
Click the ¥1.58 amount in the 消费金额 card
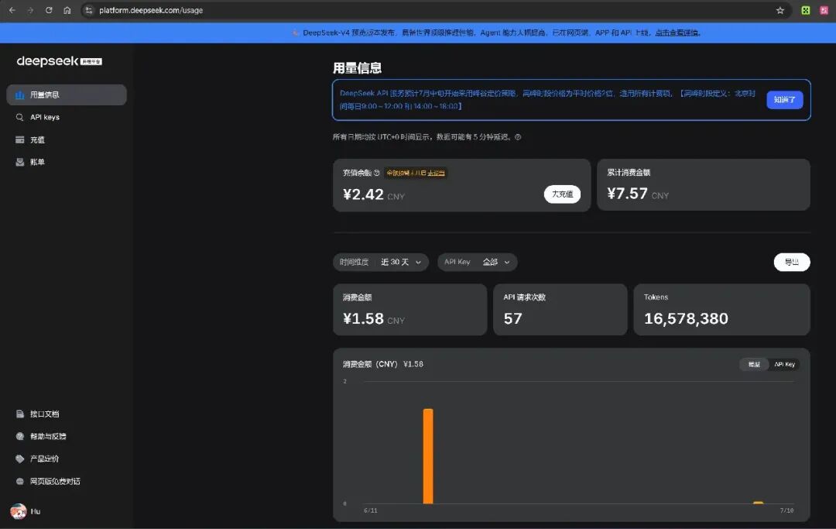pyautogui.click(x=363, y=318)
